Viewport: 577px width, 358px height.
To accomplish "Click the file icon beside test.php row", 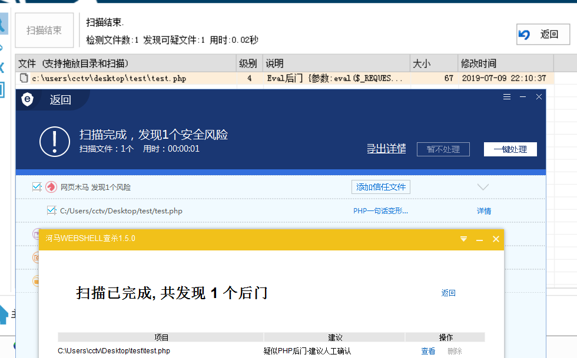I will [x=24, y=78].
